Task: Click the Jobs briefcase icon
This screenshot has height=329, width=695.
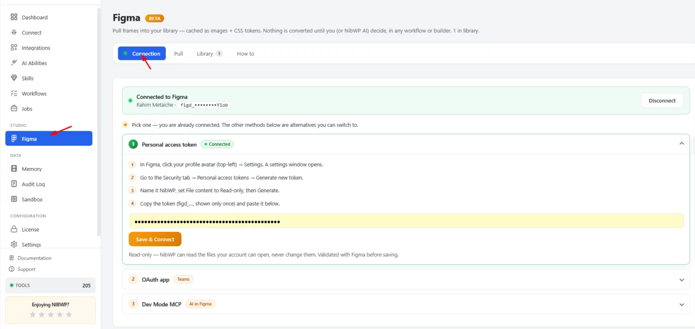Action: point(14,109)
